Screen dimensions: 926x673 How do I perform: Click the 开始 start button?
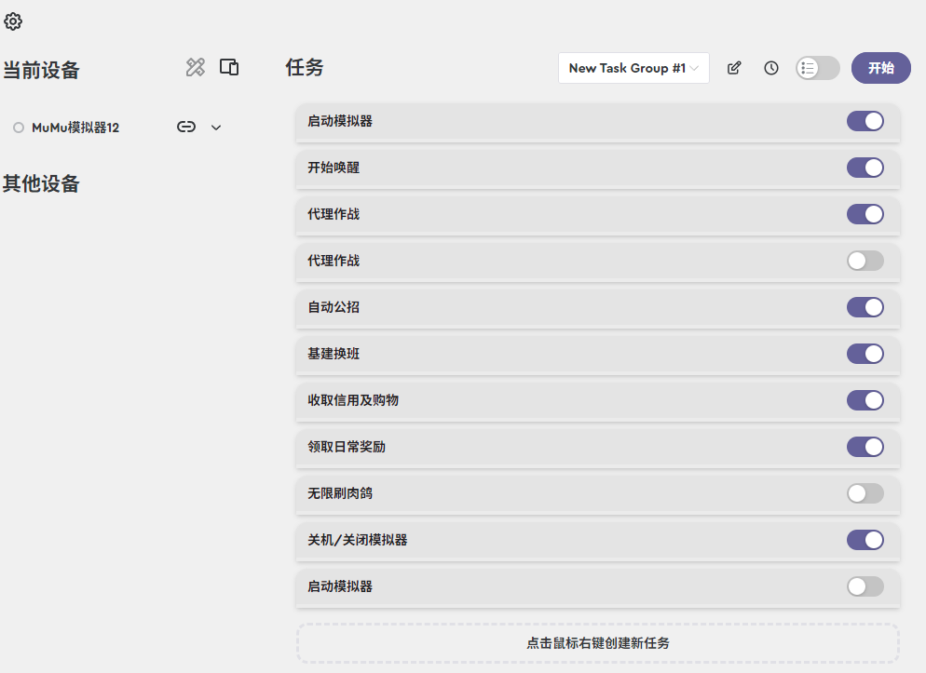[x=880, y=68]
